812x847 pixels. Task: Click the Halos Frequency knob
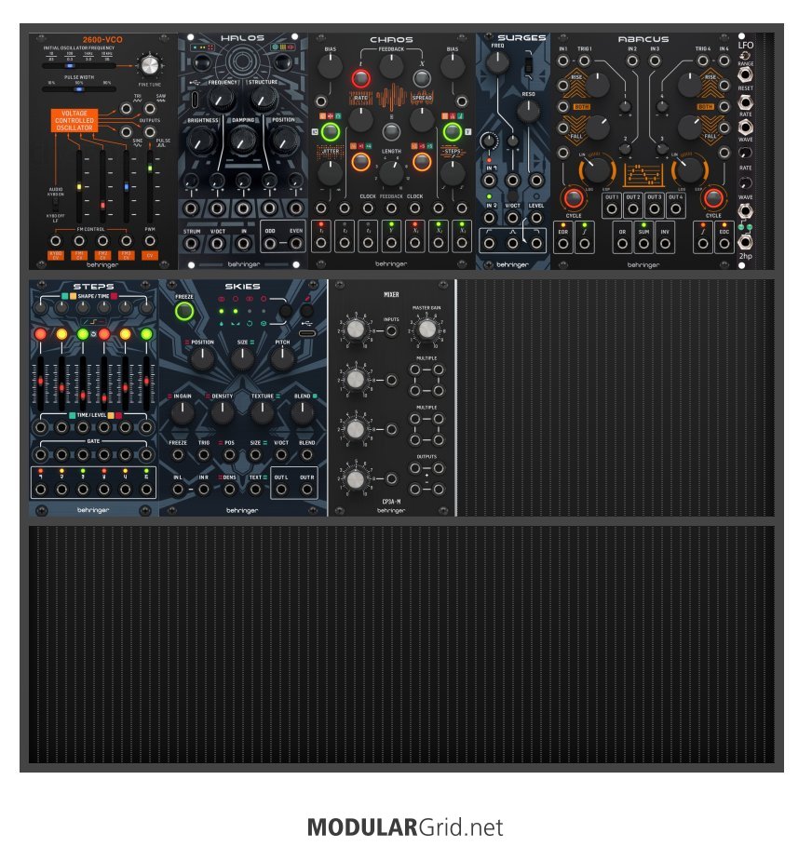coord(221,100)
